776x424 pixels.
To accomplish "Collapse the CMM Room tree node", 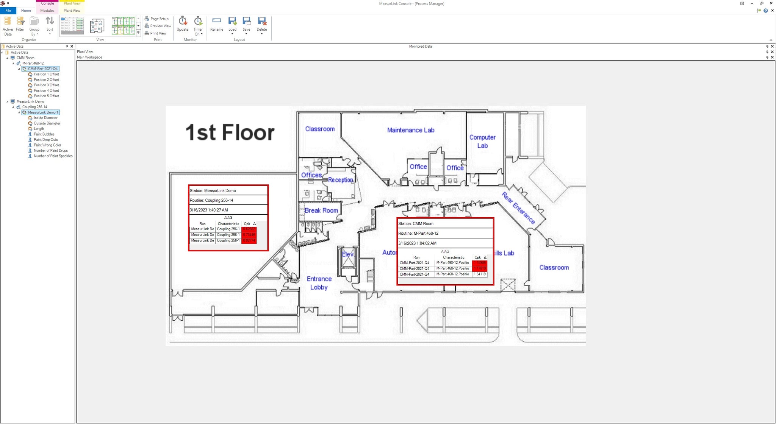I will 8,58.
